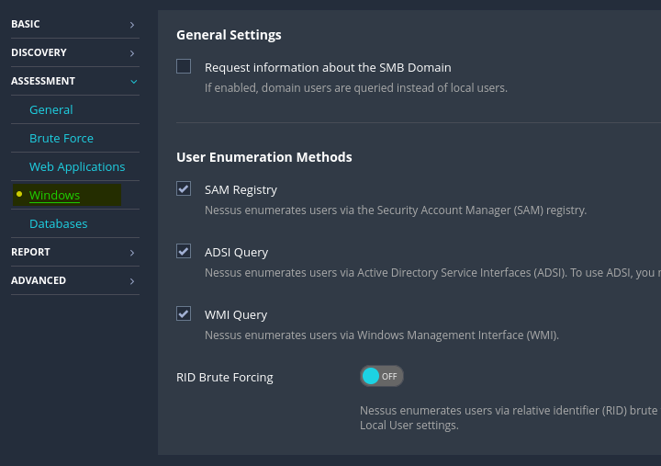Image resolution: width=661 pixels, height=466 pixels.
Task: Uncheck the ADSI Query checkbox
Action: pyautogui.click(x=184, y=251)
